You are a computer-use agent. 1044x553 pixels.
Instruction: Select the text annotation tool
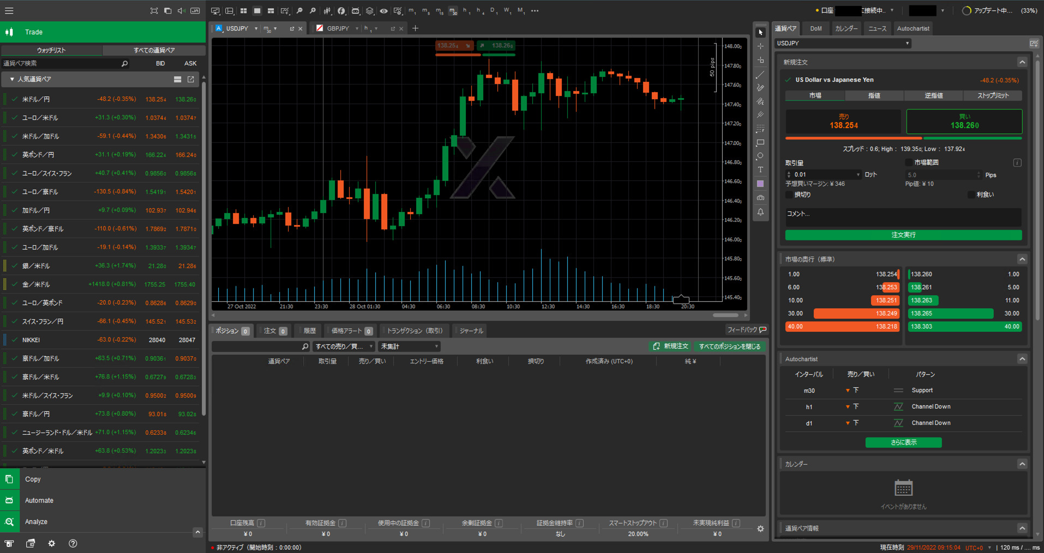[760, 170]
